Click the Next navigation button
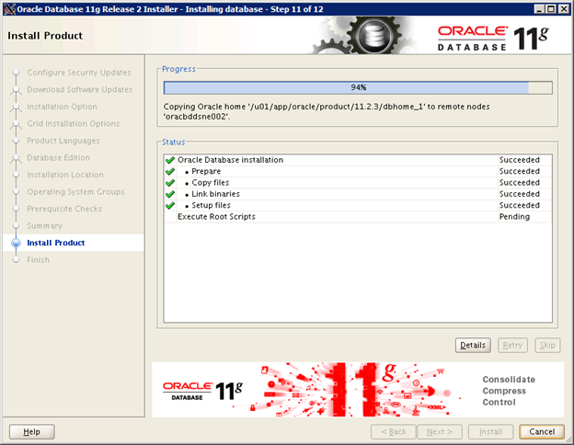The height and width of the screenshot is (445, 574). [440, 431]
